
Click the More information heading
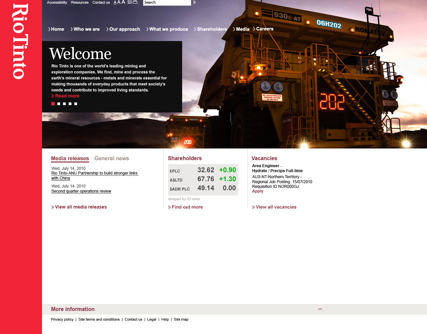pyautogui.click(x=73, y=309)
